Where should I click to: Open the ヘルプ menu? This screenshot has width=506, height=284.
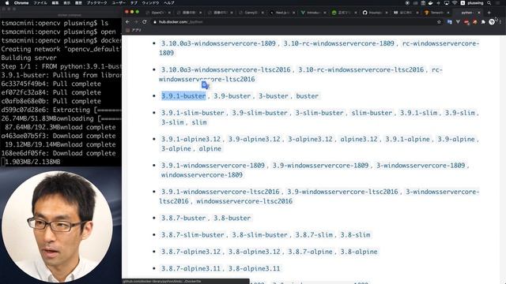pyautogui.click(x=169, y=3)
